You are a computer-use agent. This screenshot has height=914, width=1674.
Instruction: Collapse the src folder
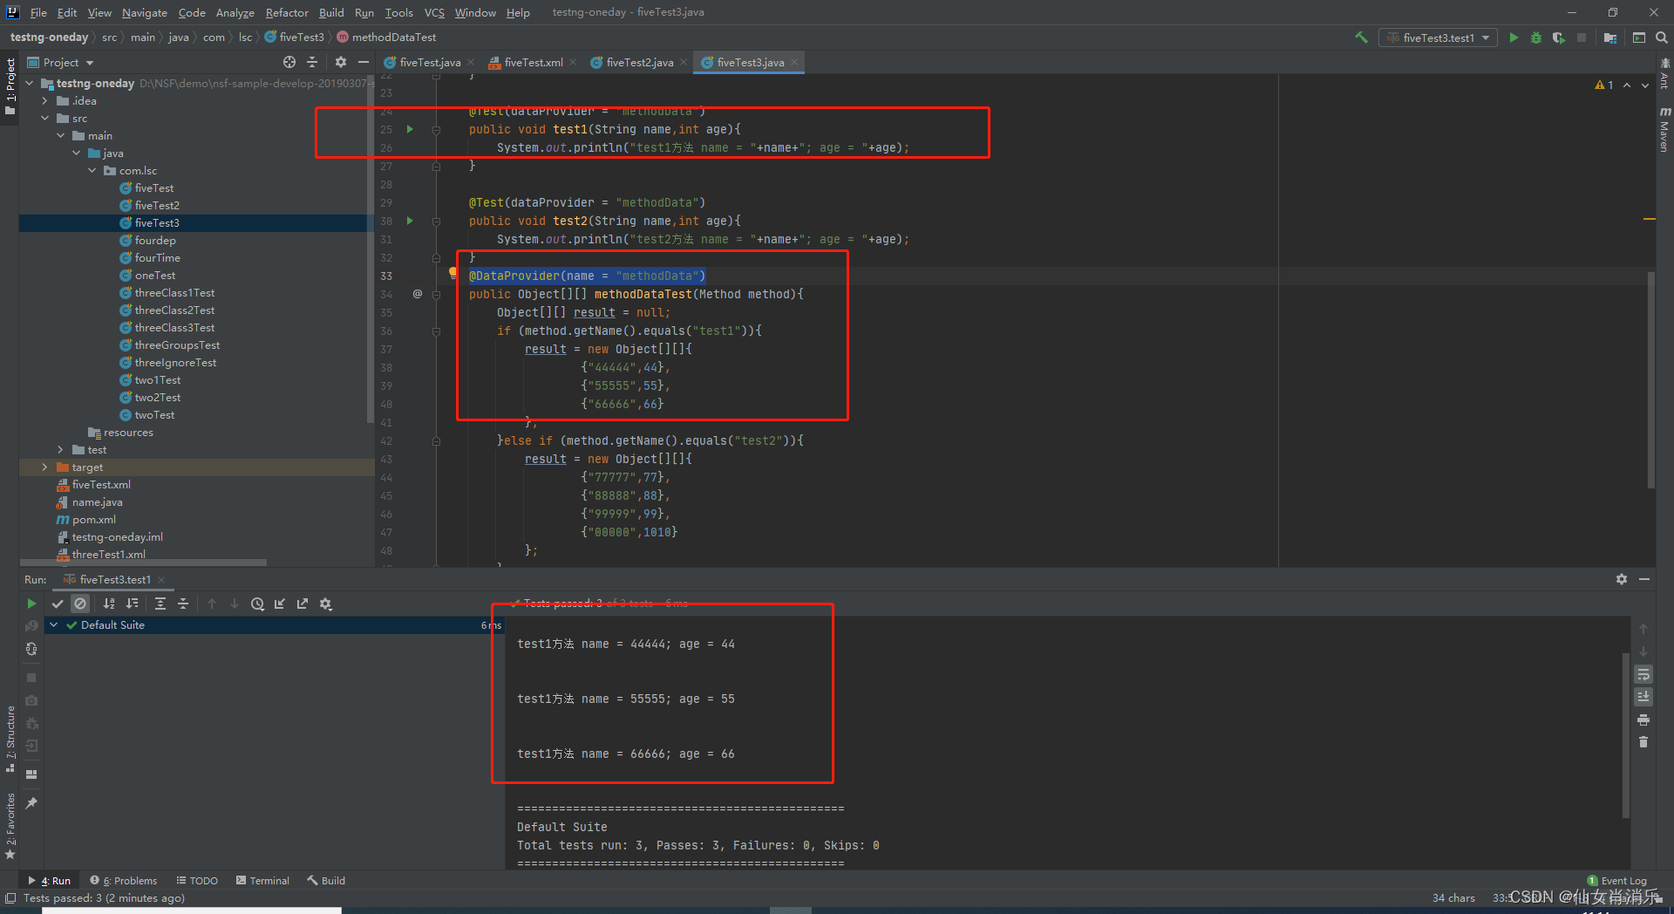[44, 119]
